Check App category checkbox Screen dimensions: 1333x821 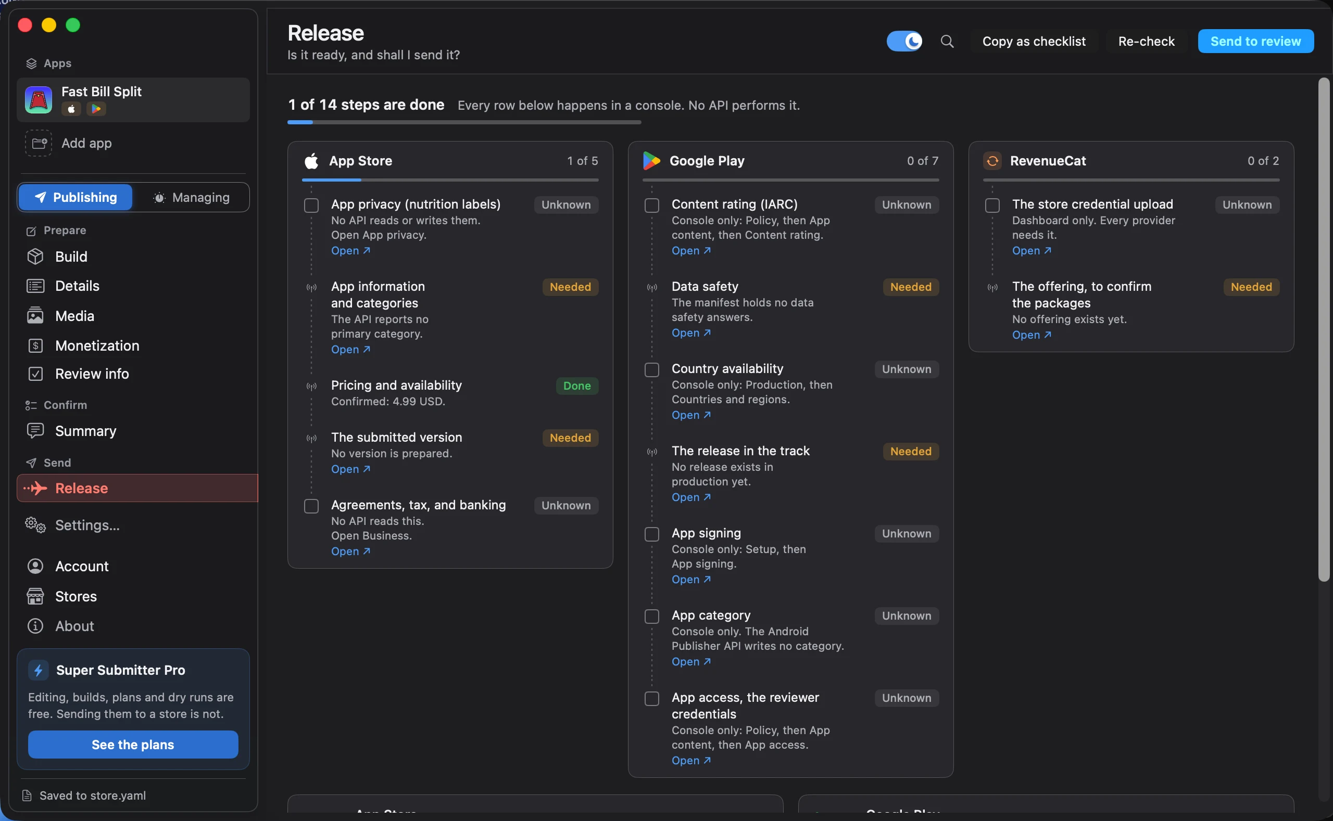click(652, 617)
